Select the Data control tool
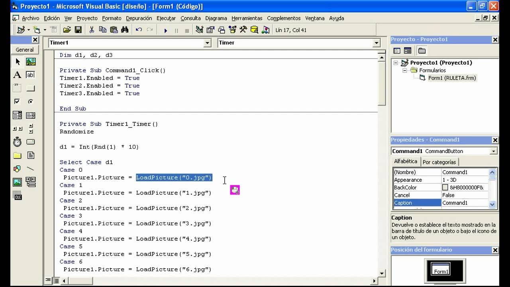This screenshot has height=287, width=510. click(x=31, y=182)
